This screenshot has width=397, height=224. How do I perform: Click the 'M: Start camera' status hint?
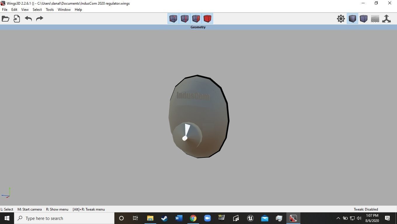pyautogui.click(x=29, y=209)
